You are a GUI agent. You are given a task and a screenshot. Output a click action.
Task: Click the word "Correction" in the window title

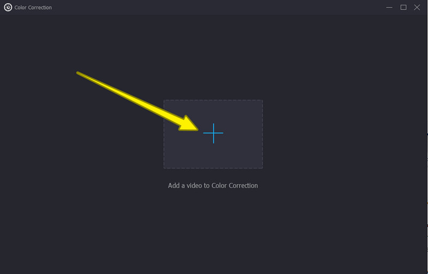40,7
